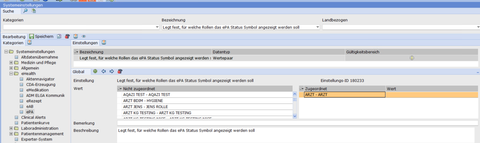Open the Landbezogen dropdown
The height and width of the screenshot is (143, 480).
(478, 27)
